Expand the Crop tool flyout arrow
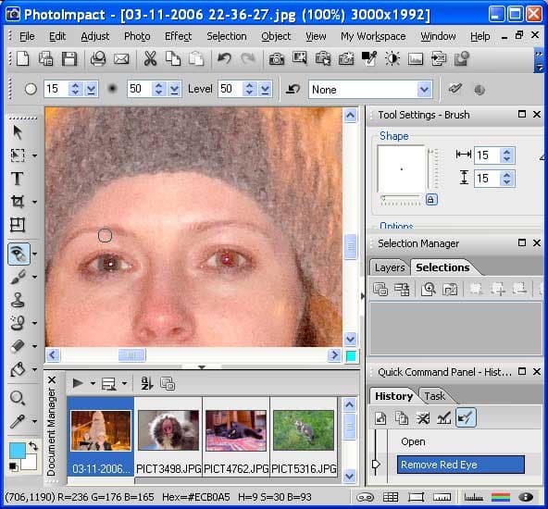This screenshot has width=548, height=509. tap(34, 202)
